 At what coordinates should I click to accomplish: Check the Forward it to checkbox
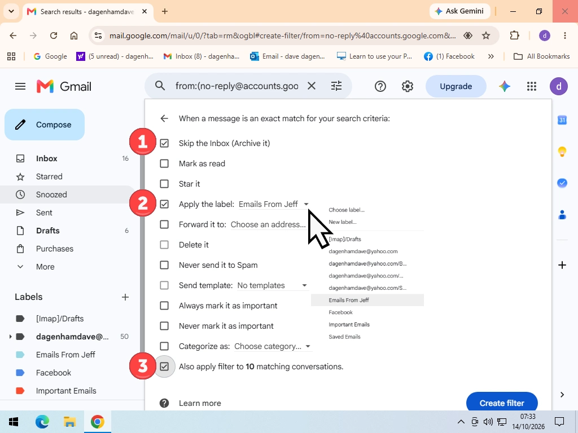tap(164, 224)
